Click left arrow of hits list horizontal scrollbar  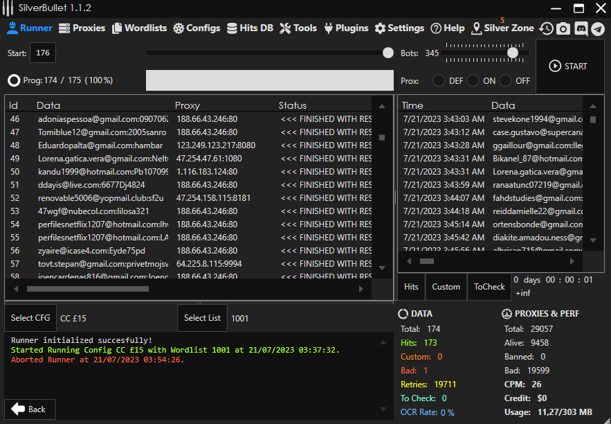pos(409,261)
